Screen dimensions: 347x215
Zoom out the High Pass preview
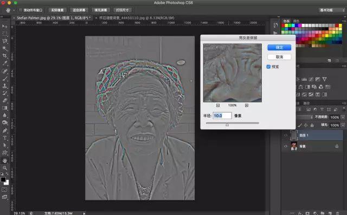click(218, 106)
